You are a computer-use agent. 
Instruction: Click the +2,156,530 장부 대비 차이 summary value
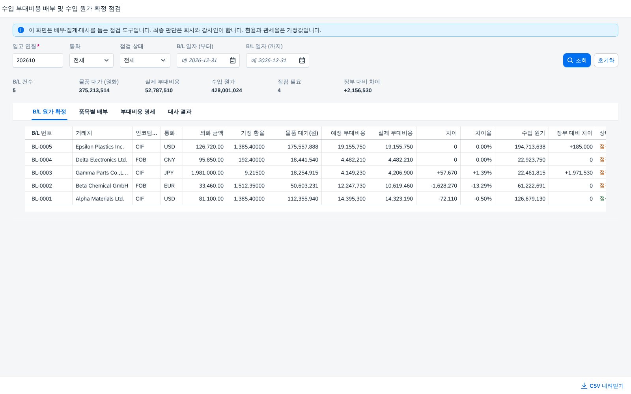point(358,90)
